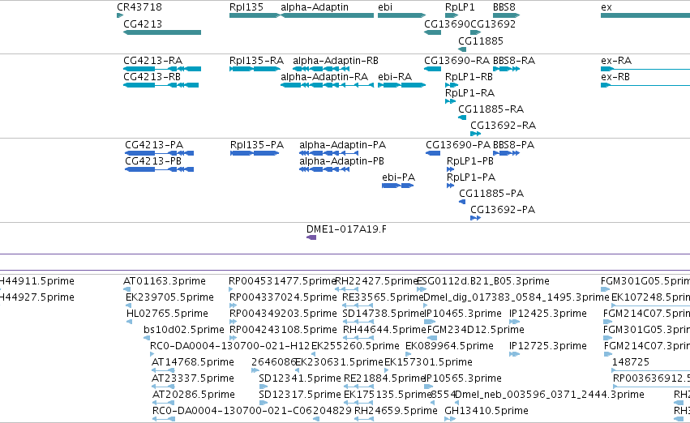
Task: Click EST RP004337024.5prime
Action: coord(234,306)
